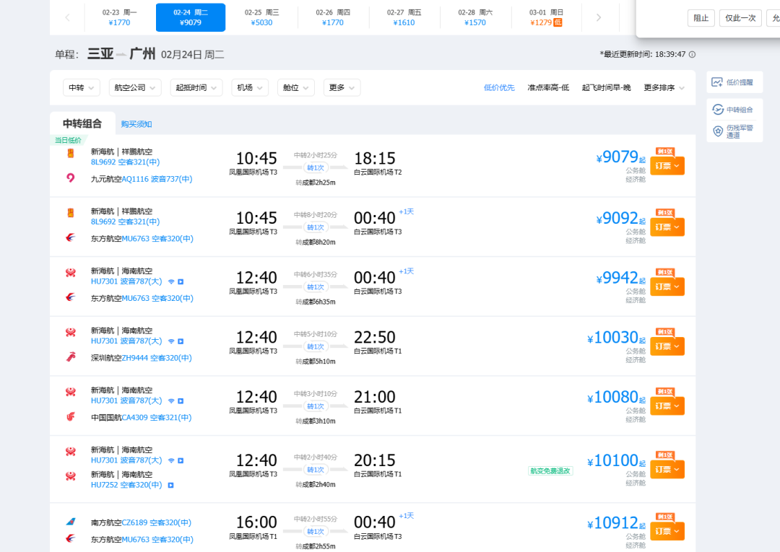Click the 阻止 button in popup

pyautogui.click(x=701, y=18)
